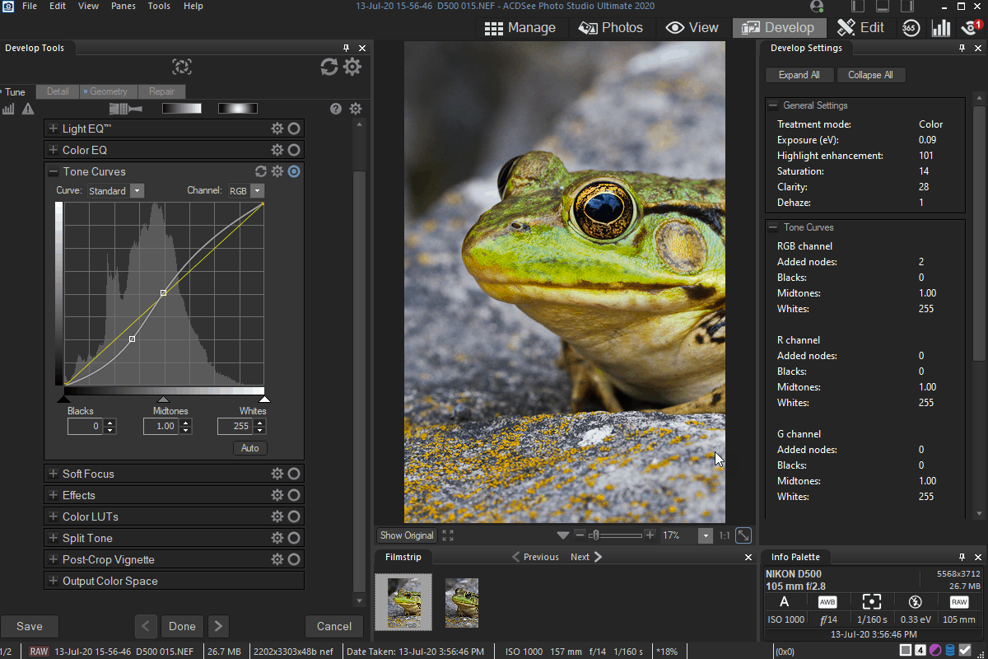Open the Curve type Standard dropdown
This screenshot has width=988, height=659.
[x=137, y=191]
